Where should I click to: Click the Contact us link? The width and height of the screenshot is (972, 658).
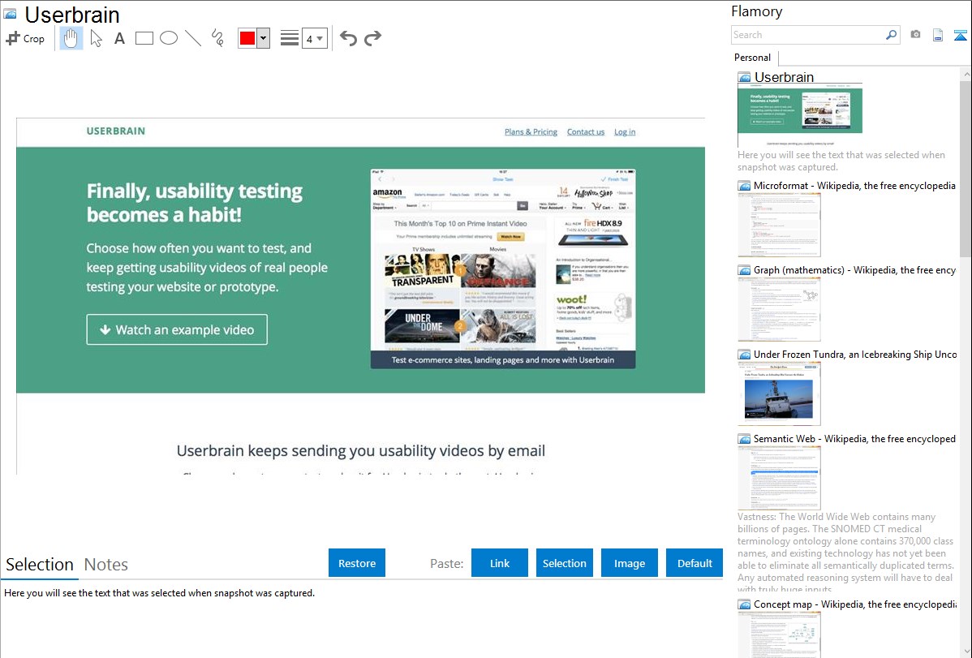pyautogui.click(x=586, y=131)
